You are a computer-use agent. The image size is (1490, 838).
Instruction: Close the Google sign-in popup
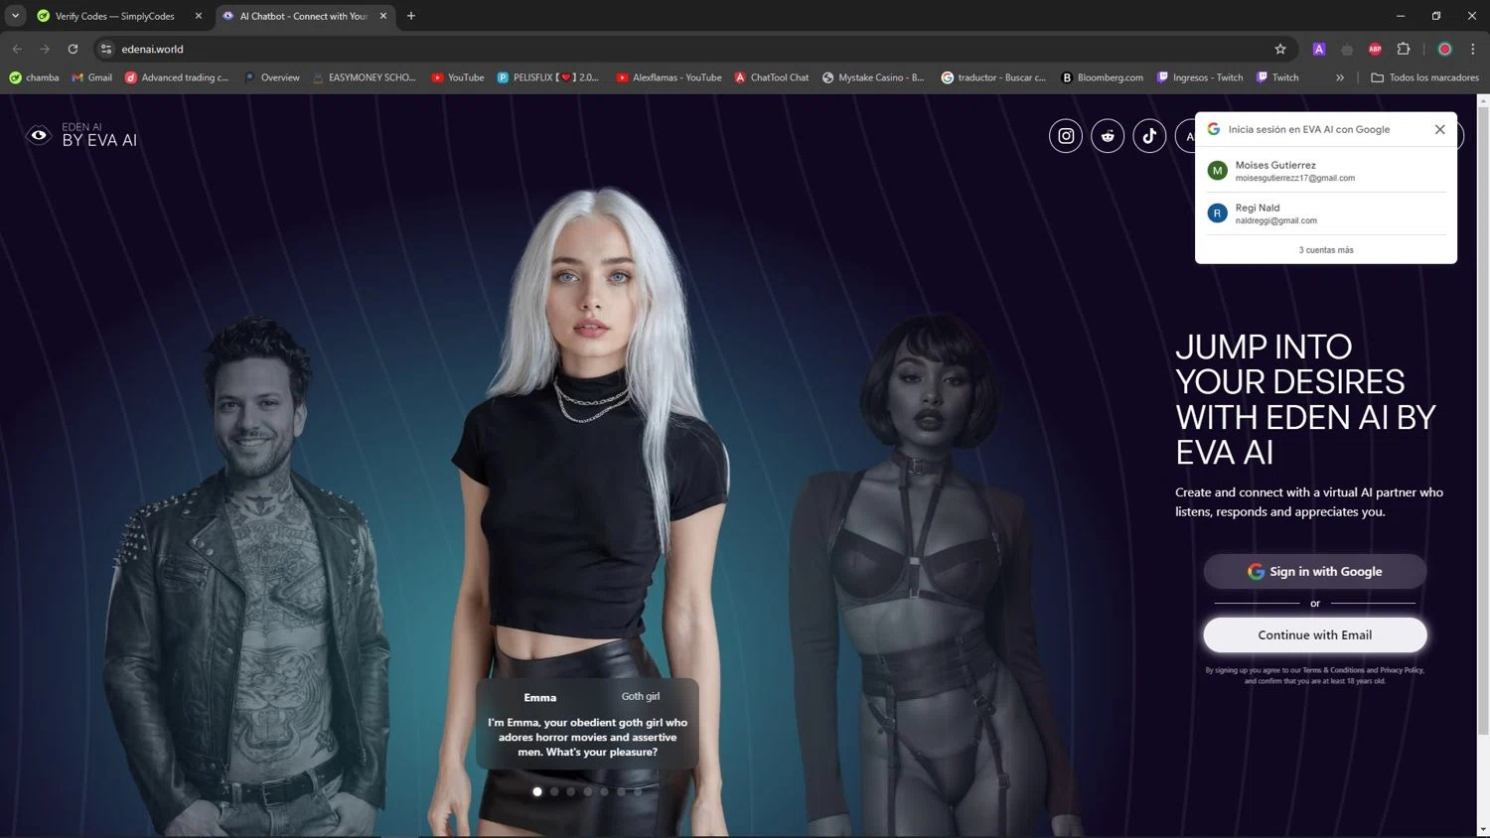coord(1439,129)
